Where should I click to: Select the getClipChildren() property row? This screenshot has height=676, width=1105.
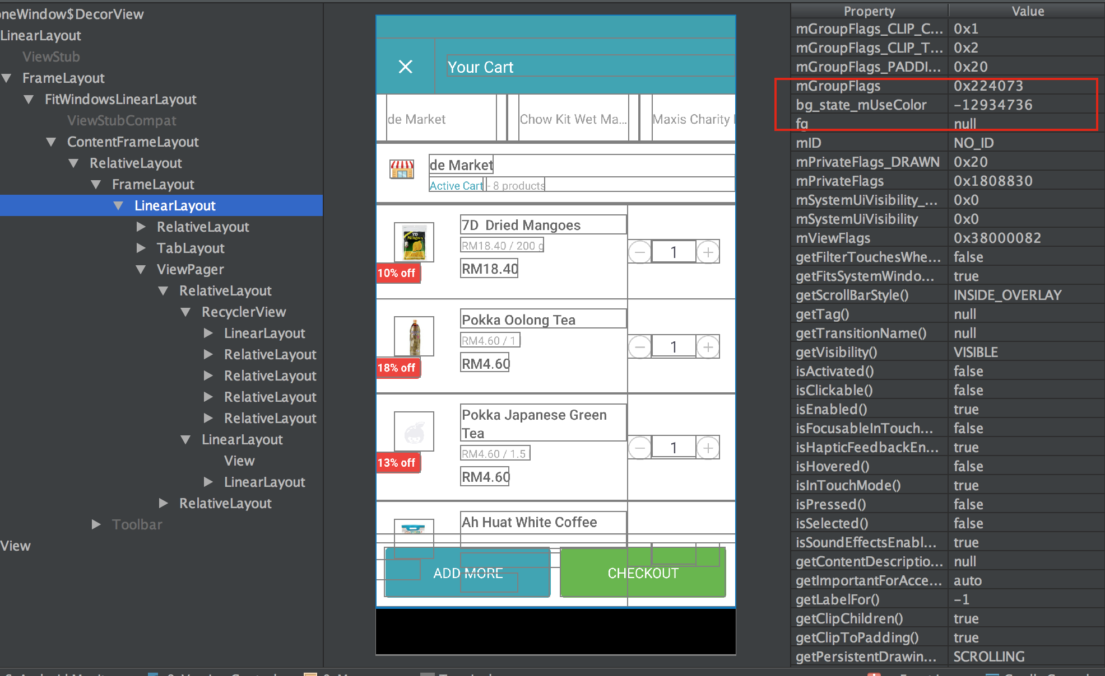point(948,619)
